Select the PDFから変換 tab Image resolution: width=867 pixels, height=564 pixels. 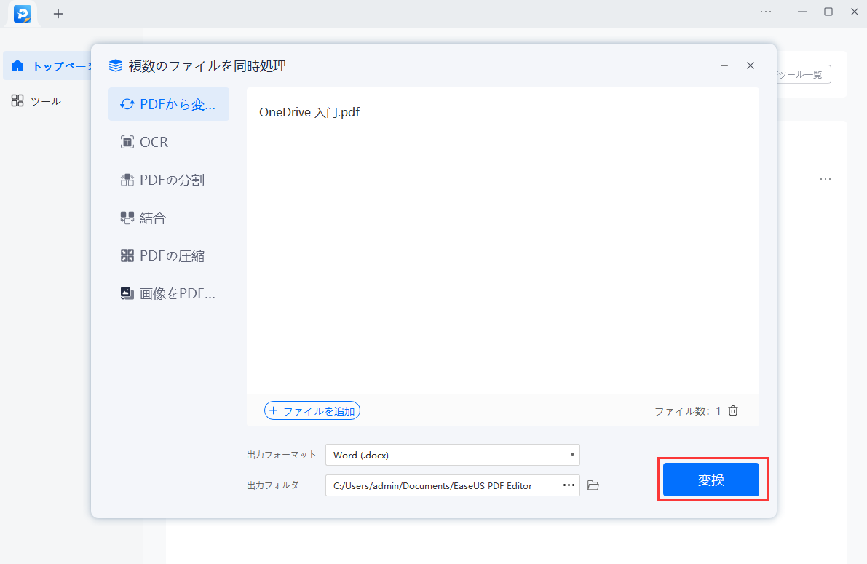169,104
